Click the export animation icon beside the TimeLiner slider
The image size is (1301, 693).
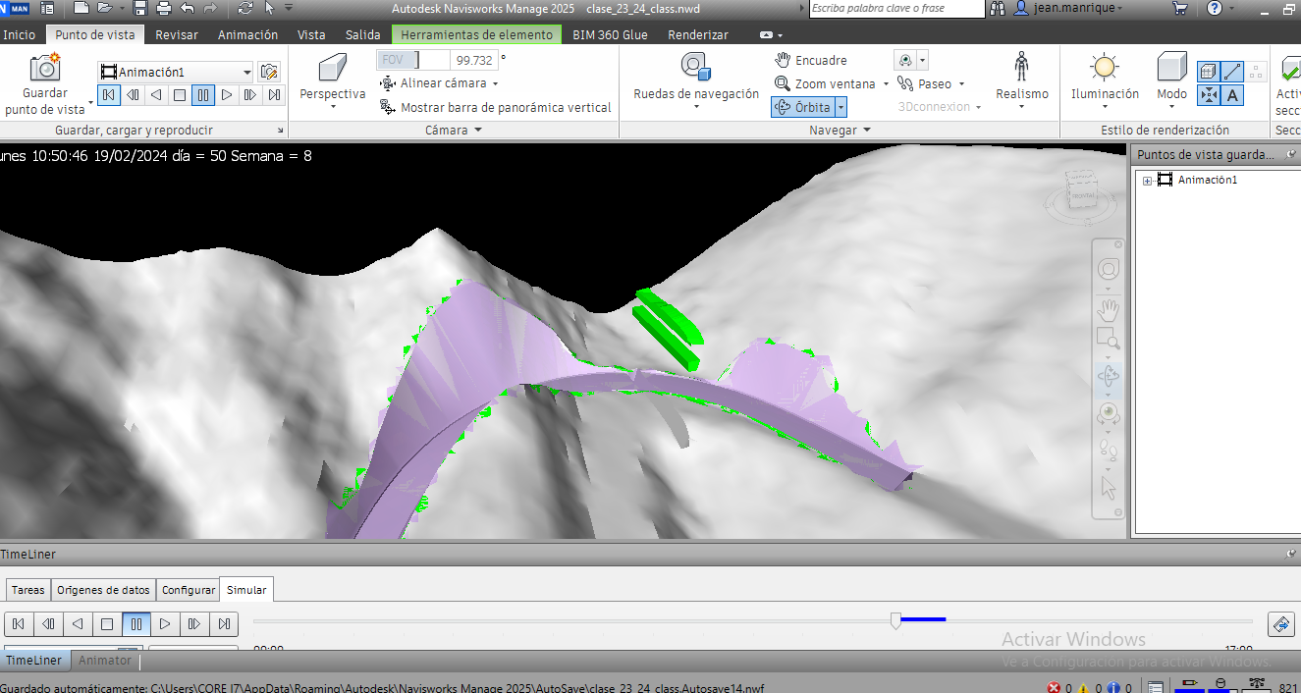1279,624
